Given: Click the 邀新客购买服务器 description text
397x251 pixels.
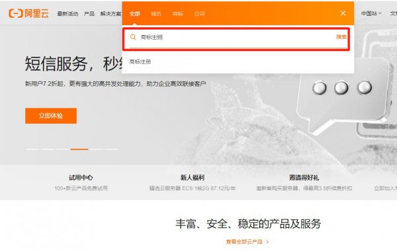Looking at the screenshot, I should pos(304,188).
